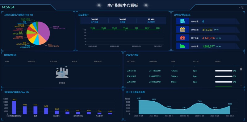Click the 99.34 point on yield line

tap(125, 30)
